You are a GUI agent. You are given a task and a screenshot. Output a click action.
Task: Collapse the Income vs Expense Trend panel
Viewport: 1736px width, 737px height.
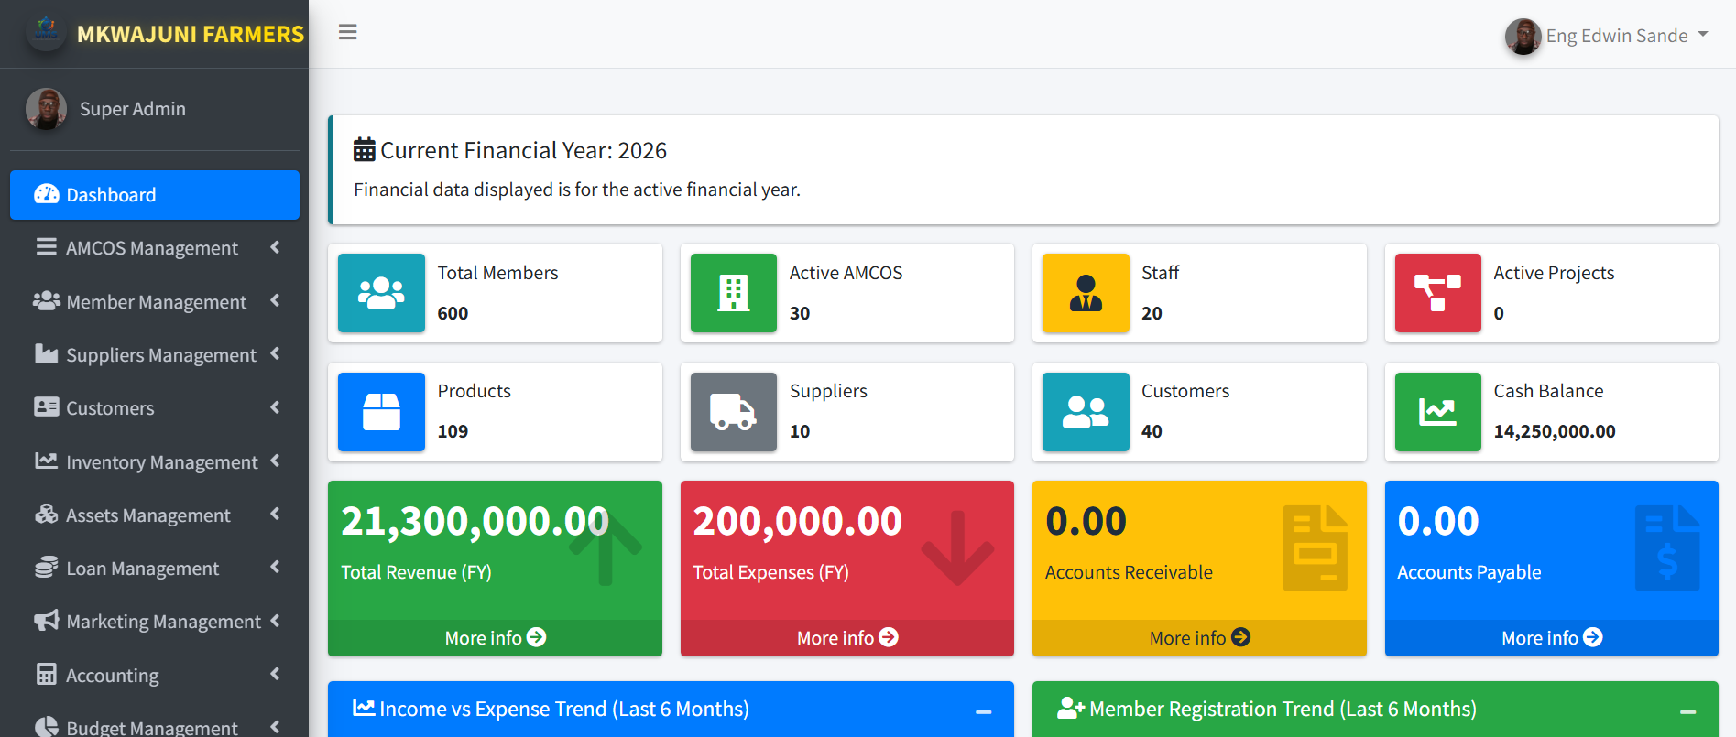[x=983, y=711]
